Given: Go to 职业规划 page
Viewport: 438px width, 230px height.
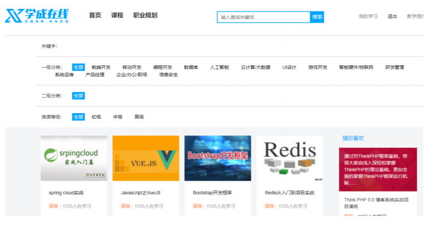Looking at the screenshot, I should [x=145, y=15].
